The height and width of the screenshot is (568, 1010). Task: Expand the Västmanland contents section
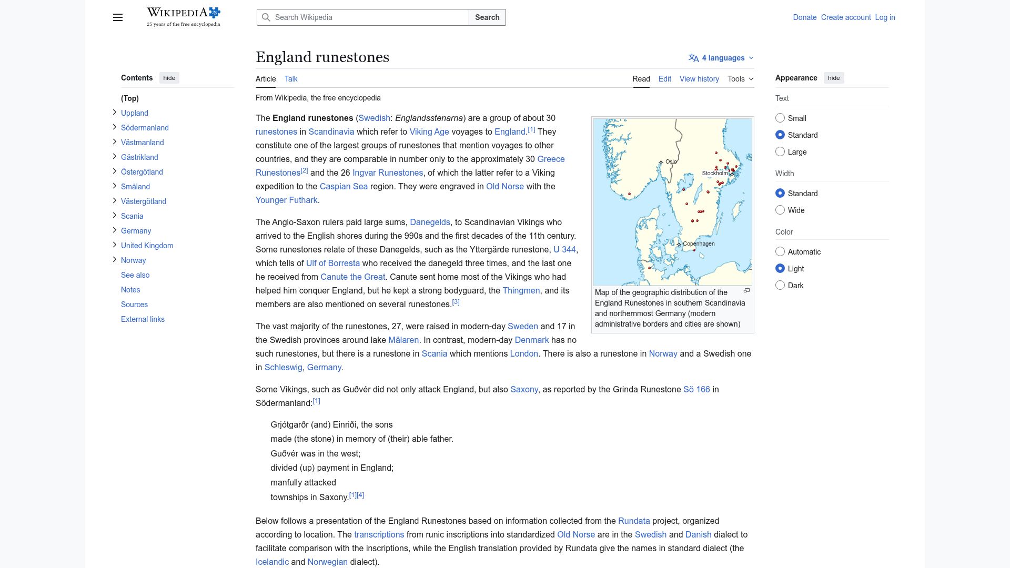[x=115, y=141]
